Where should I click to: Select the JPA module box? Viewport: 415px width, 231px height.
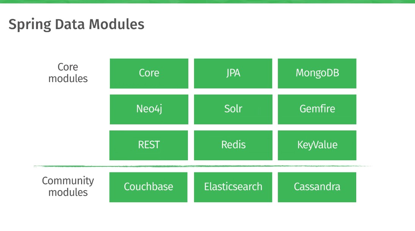coord(233,73)
